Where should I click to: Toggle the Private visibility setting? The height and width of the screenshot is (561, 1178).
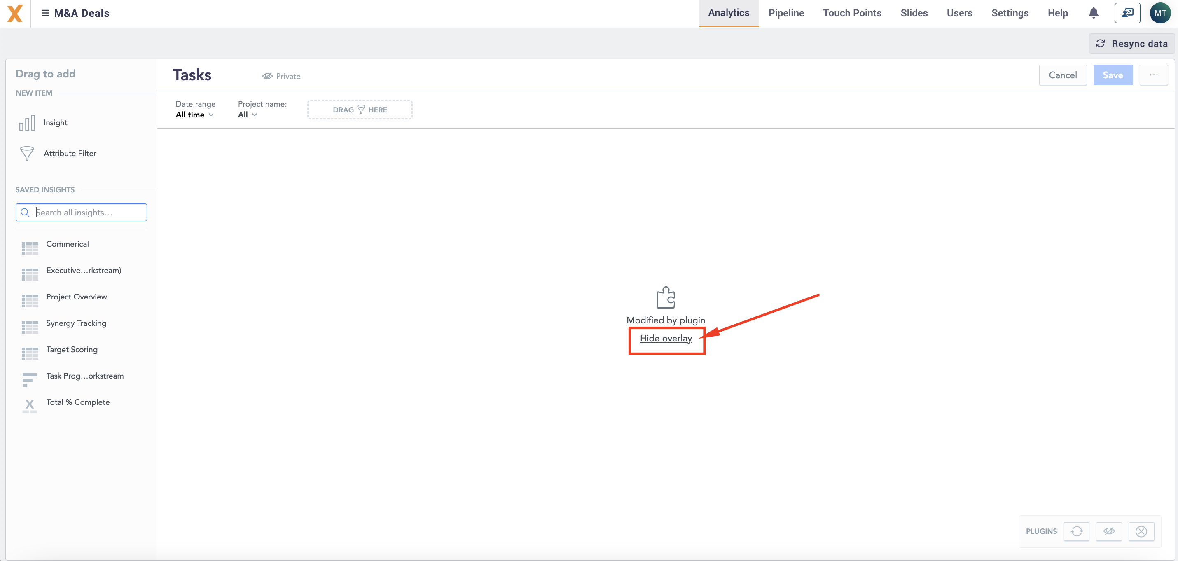point(281,76)
